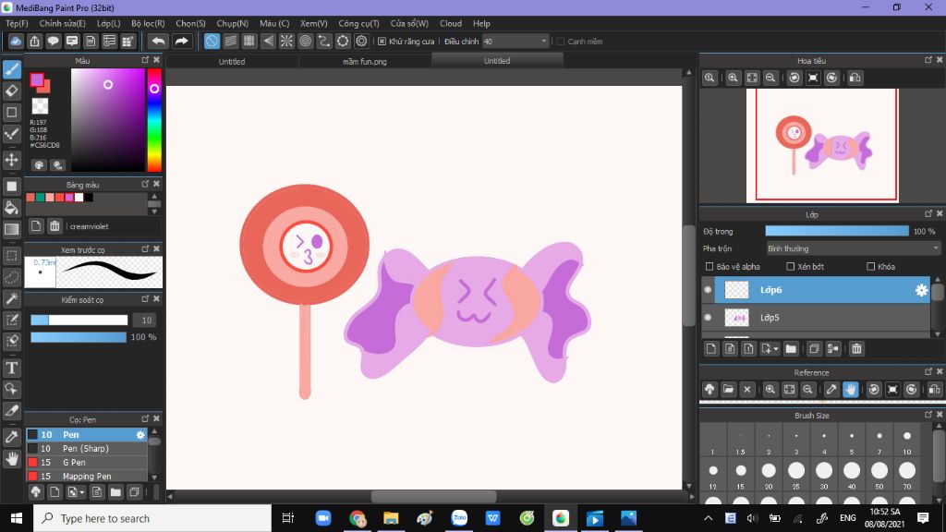
Task: Open the Lớp6 layer settings gear
Action: [921, 290]
